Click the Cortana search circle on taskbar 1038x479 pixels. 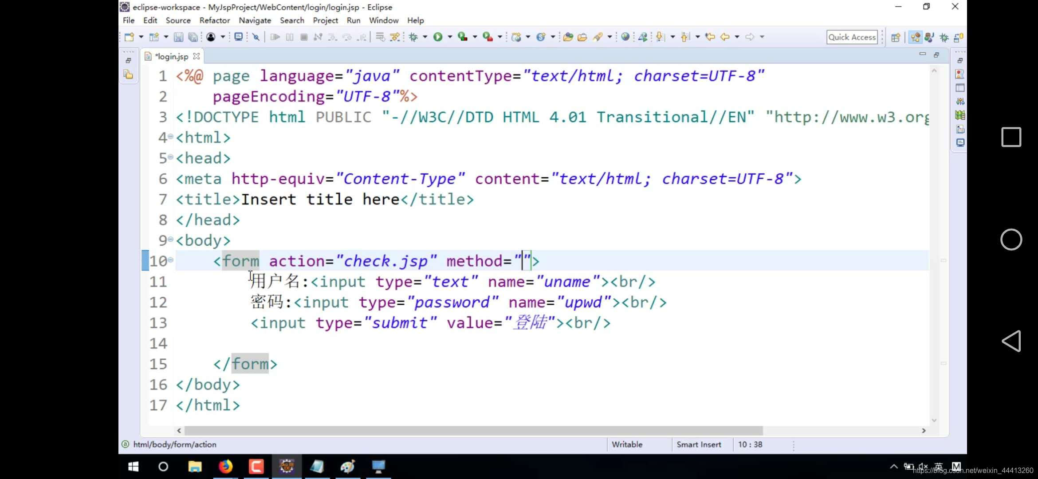tap(163, 467)
